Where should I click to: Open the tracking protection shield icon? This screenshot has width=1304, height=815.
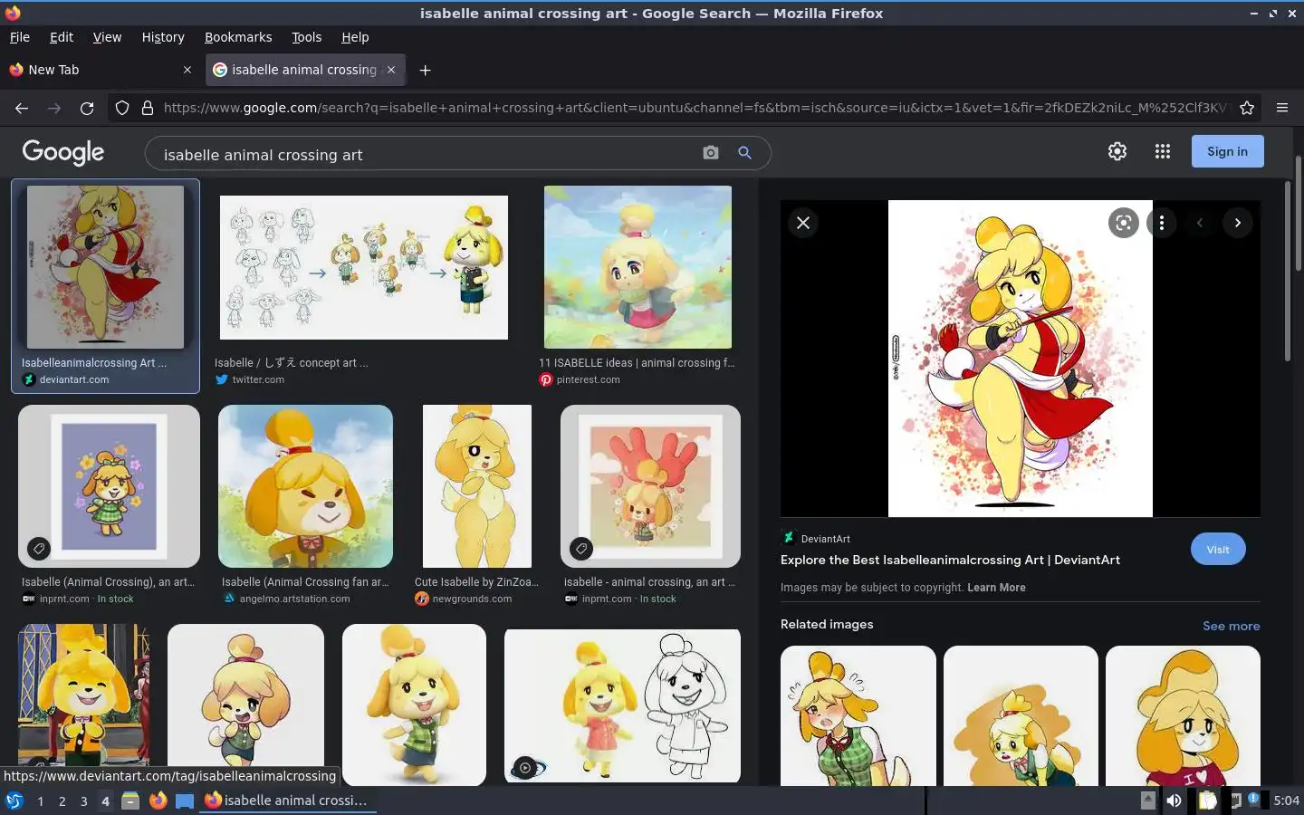click(122, 108)
